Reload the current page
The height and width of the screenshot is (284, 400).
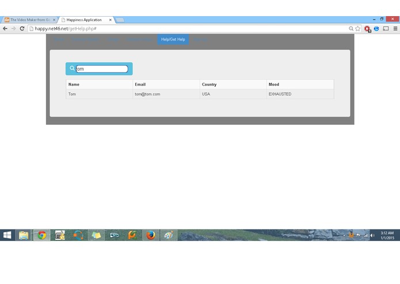(x=22, y=29)
